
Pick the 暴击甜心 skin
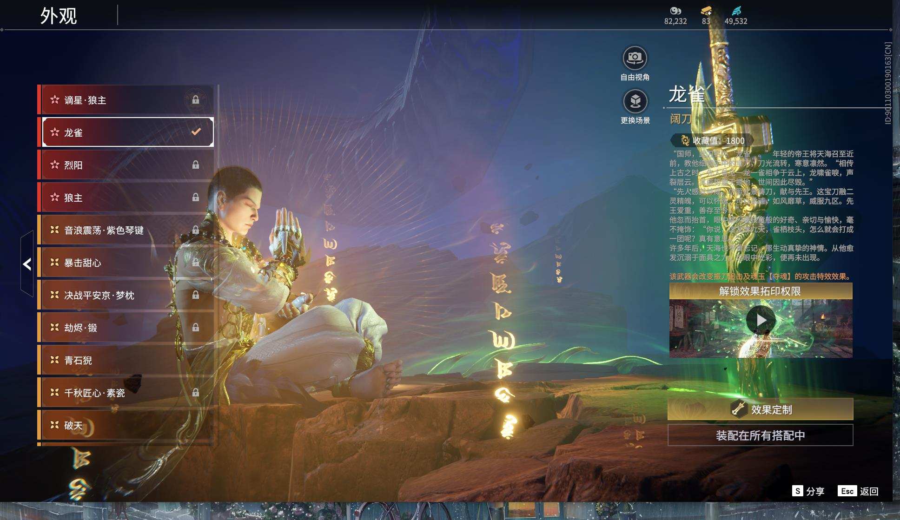pyautogui.click(x=126, y=263)
